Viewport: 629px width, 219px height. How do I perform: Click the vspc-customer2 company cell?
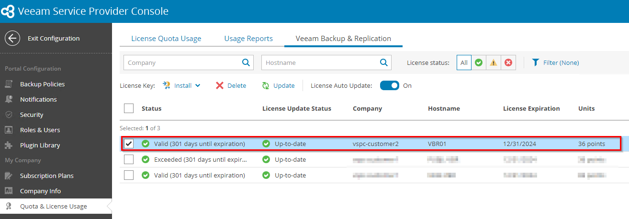(x=375, y=144)
